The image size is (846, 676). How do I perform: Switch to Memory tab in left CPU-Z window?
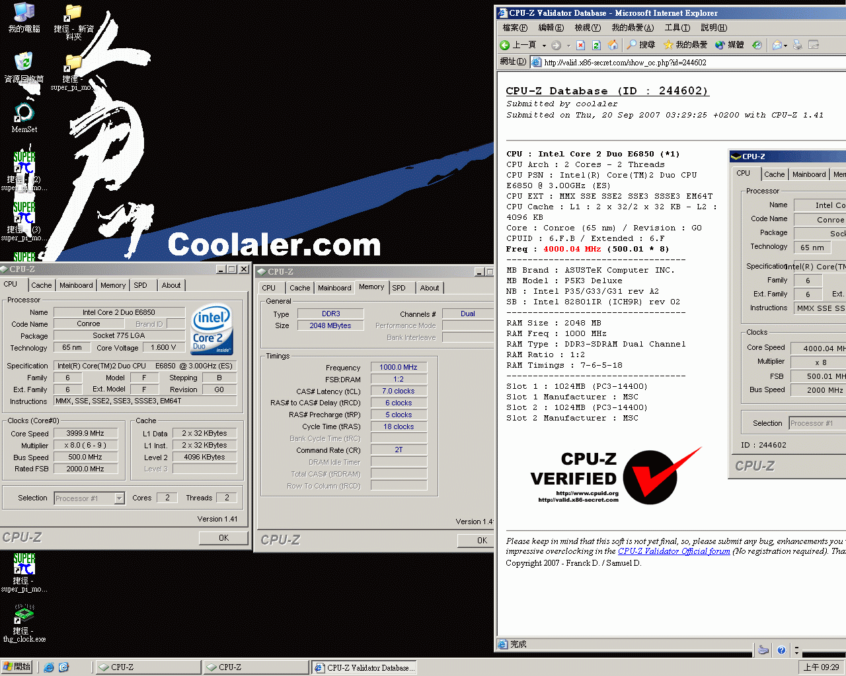[x=113, y=285]
